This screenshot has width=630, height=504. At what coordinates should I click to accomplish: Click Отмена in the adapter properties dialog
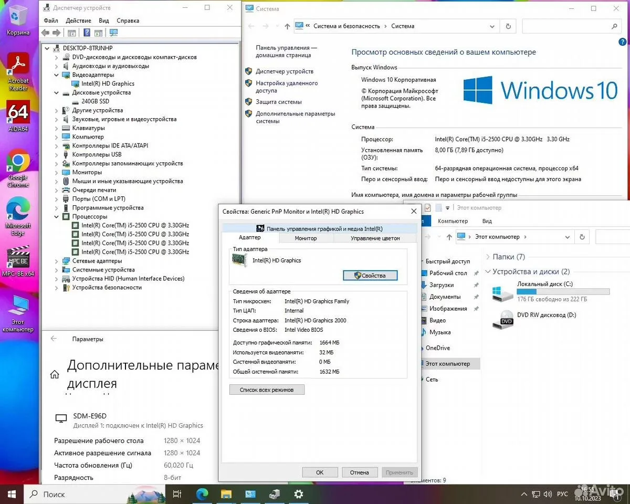tap(360, 472)
